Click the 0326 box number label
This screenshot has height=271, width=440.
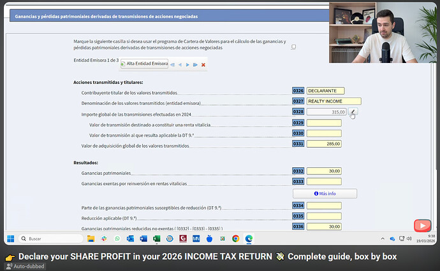click(298, 90)
